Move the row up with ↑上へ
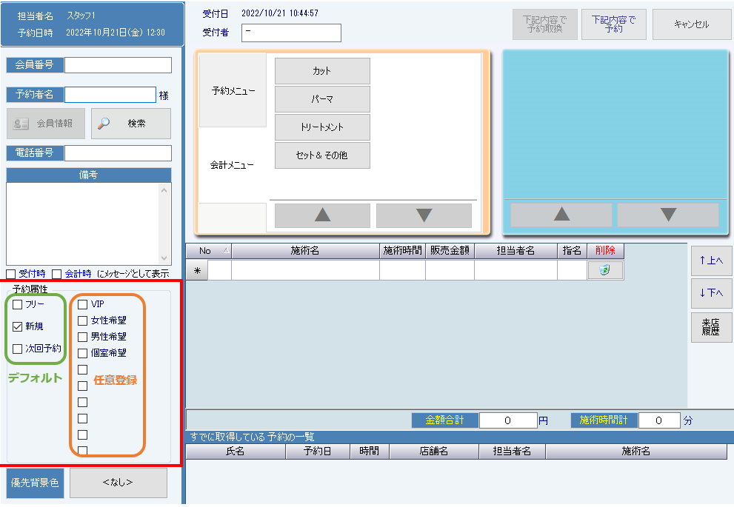 711,261
